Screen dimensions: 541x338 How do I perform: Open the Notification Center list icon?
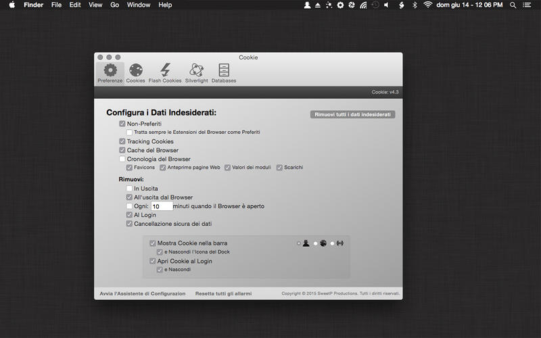(x=530, y=5)
